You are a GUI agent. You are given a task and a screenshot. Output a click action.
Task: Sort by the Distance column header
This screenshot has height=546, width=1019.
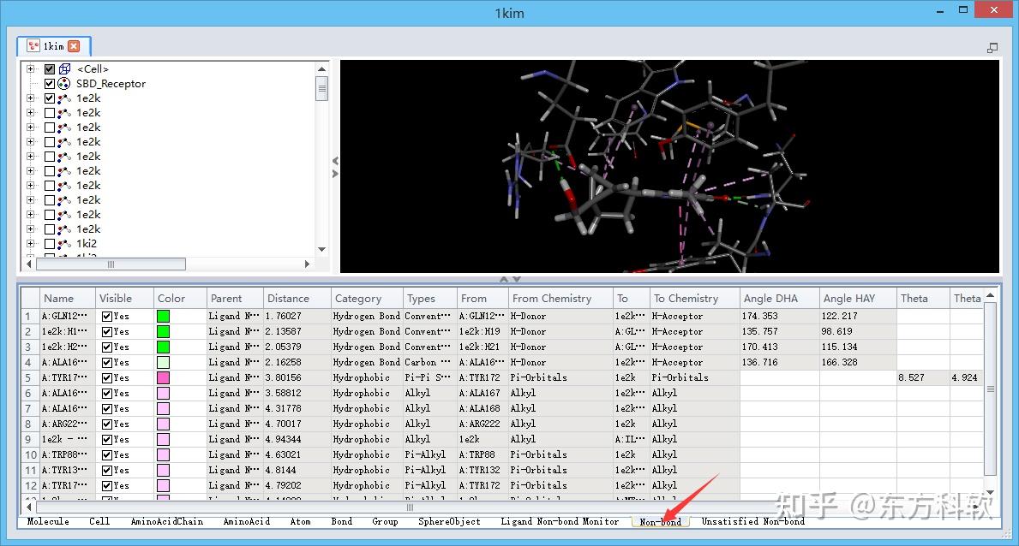pos(288,298)
